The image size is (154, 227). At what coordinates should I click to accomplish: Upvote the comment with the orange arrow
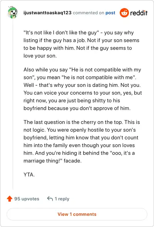click(x=10, y=198)
